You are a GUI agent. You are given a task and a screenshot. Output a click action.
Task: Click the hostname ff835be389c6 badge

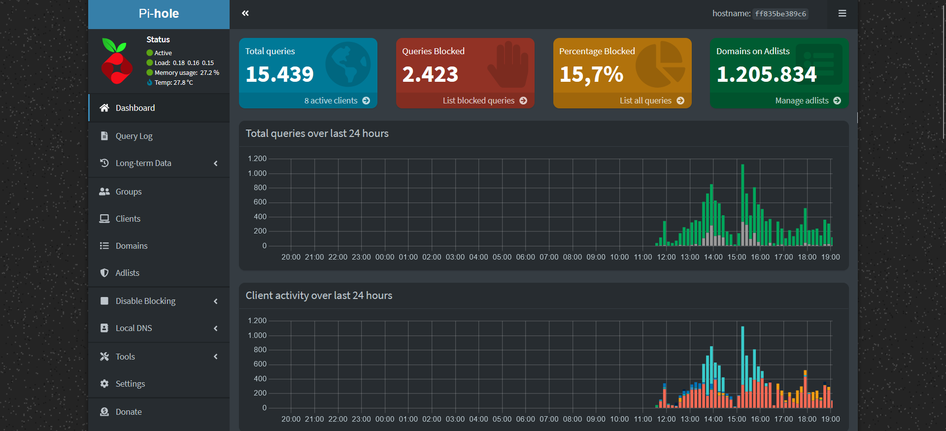click(x=780, y=14)
